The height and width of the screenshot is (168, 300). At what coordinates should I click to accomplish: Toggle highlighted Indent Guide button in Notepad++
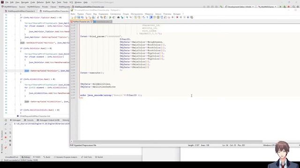pos(151,17)
